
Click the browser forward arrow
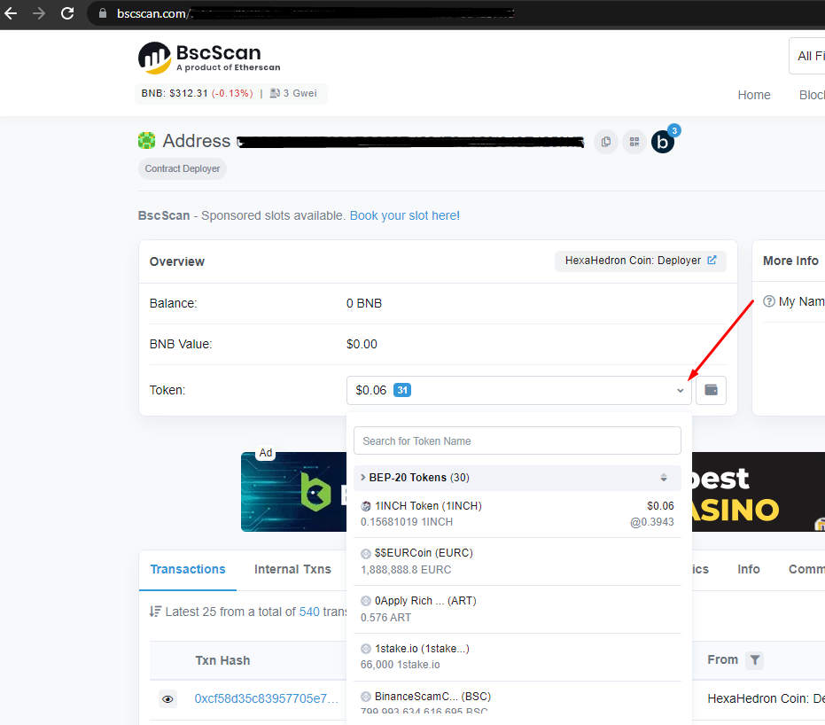[39, 13]
